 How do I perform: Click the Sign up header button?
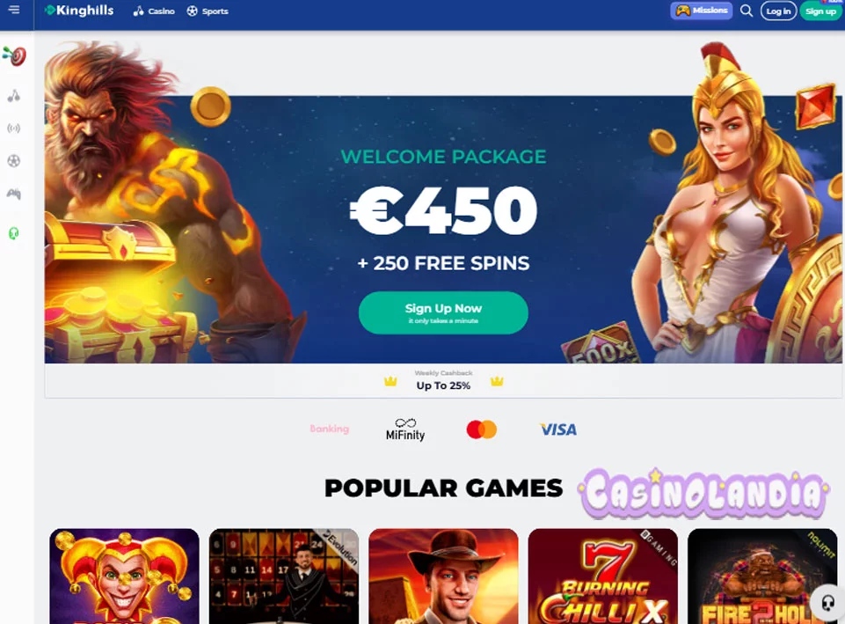[x=820, y=11]
